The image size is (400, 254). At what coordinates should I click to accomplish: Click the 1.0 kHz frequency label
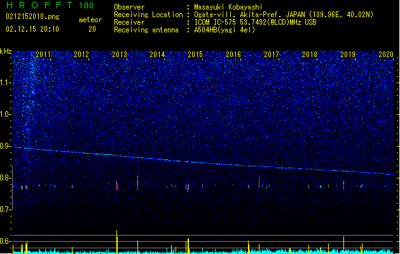point(6,114)
